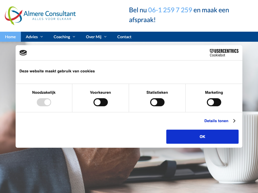The image size is (258, 193).
Task: Click the arrow icon next to Details tonen
Action: pyautogui.click(x=234, y=121)
